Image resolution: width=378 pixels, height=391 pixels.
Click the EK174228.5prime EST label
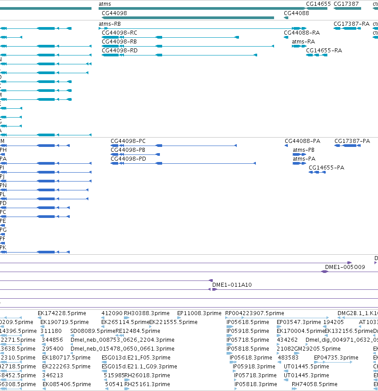click(x=62, y=313)
